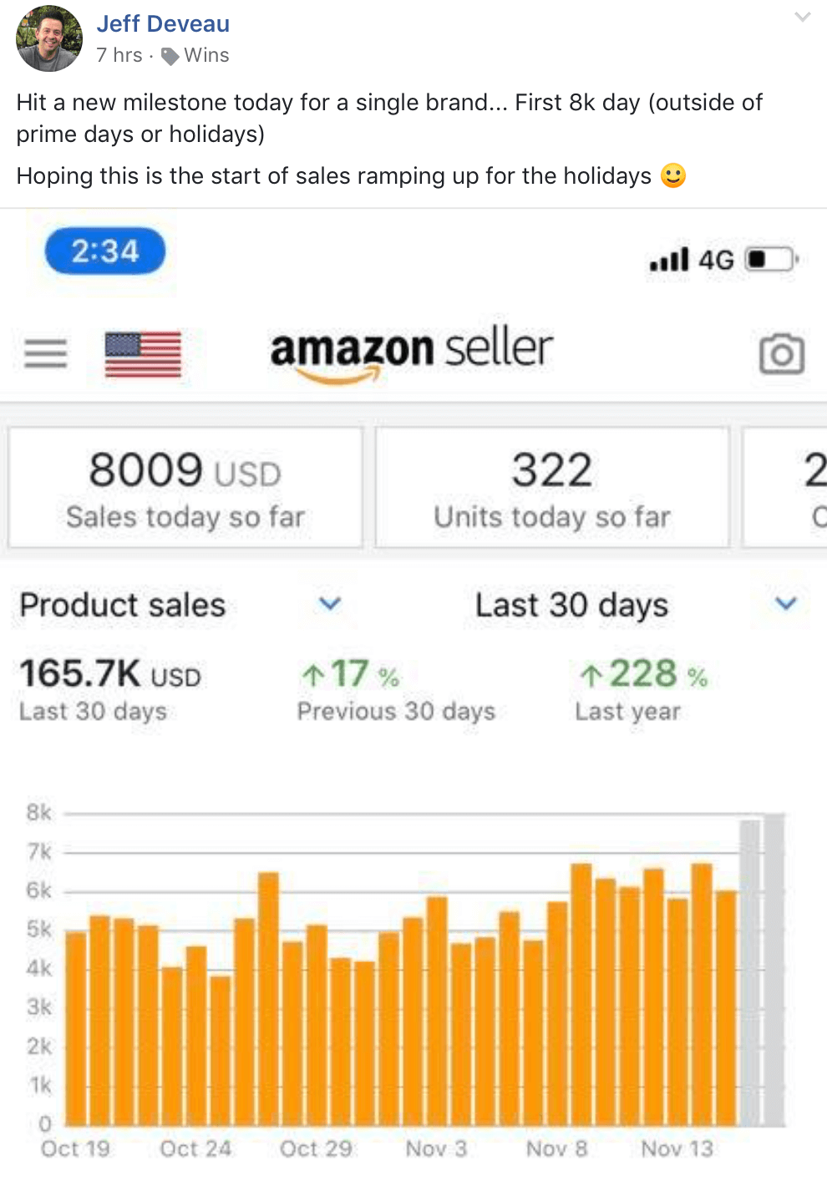The height and width of the screenshot is (1181, 827).
Task: Click the battery status icon
Action: pyautogui.click(x=772, y=260)
